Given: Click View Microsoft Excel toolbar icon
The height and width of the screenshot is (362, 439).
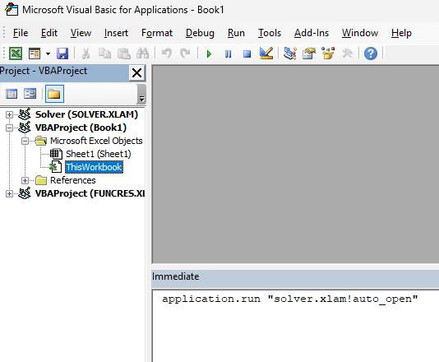Looking at the screenshot, I should [16, 53].
